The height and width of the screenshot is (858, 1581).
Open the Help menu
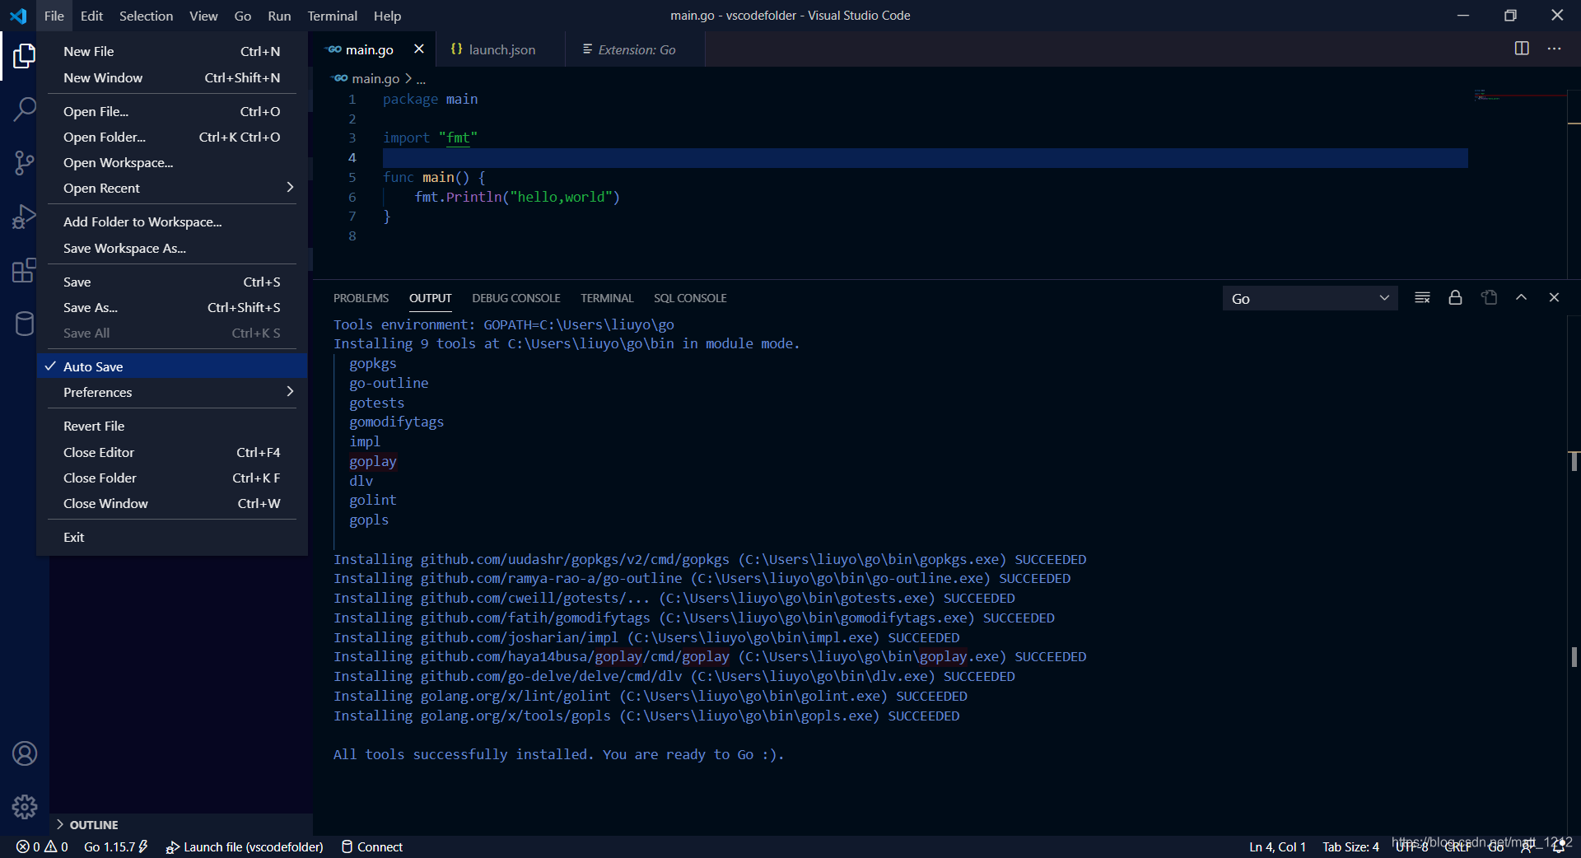pyautogui.click(x=387, y=16)
